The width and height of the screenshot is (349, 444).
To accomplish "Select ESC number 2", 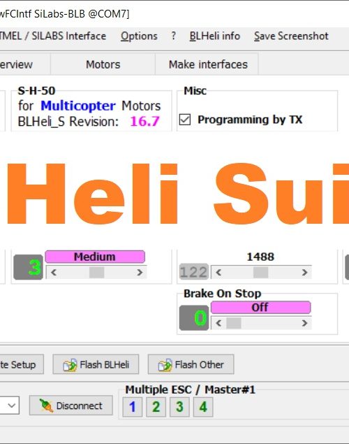I will [156, 407].
